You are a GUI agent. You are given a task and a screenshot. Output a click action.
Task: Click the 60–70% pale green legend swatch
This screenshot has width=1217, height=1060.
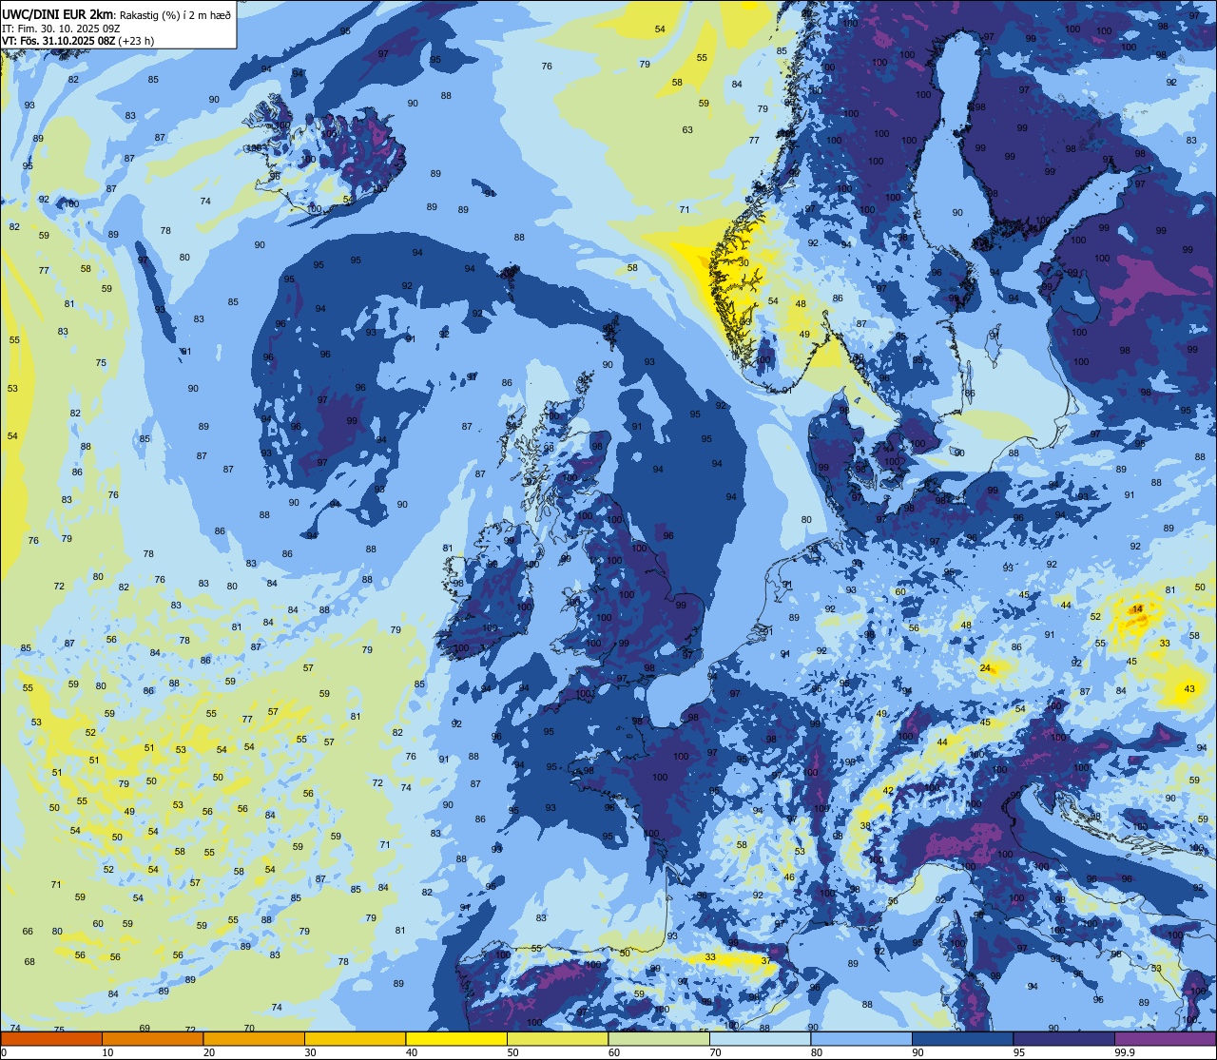659,1038
